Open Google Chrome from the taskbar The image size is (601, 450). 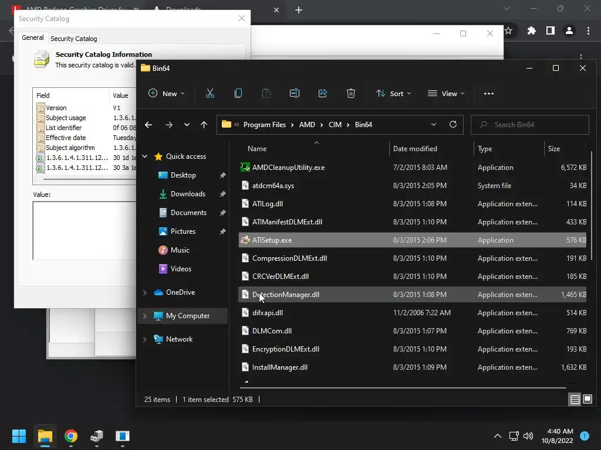71,436
